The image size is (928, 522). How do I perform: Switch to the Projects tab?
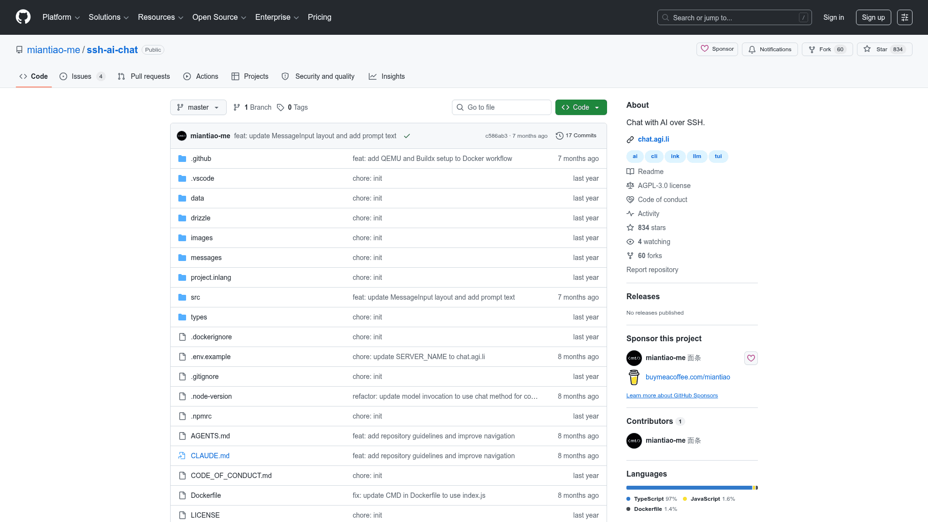coord(250,76)
